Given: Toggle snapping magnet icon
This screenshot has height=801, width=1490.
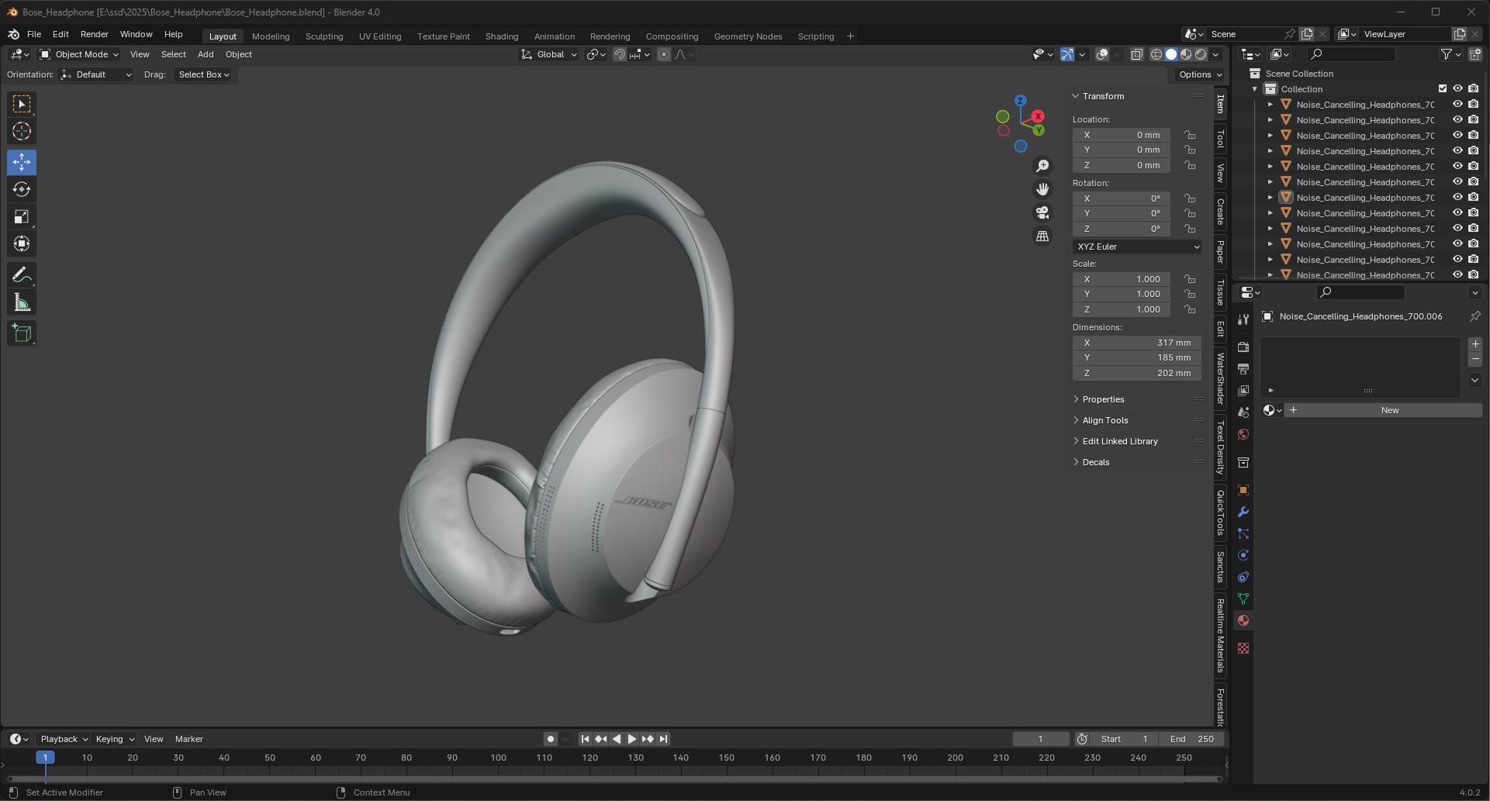Looking at the screenshot, I should [x=620, y=54].
